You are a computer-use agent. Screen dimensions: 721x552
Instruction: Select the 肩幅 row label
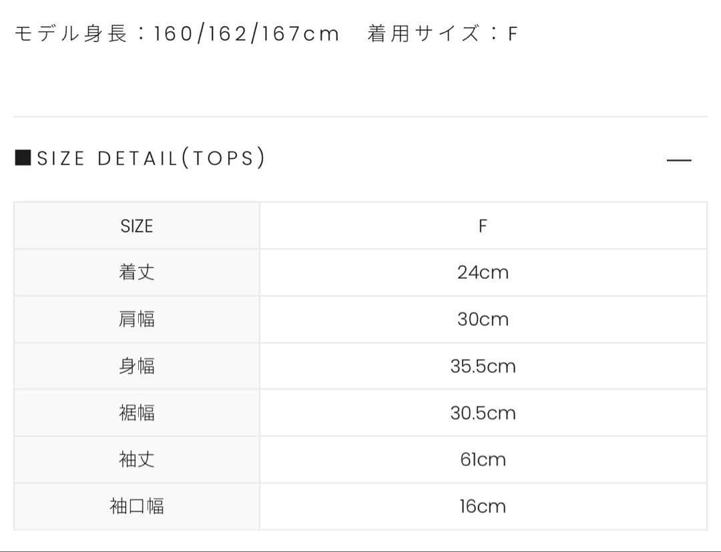pos(137,319)
